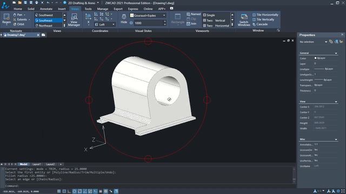Viewport: 346px width, 194px height.
Task: Click the Open folder icon in quick access toolbar
Action: (20, 3)
